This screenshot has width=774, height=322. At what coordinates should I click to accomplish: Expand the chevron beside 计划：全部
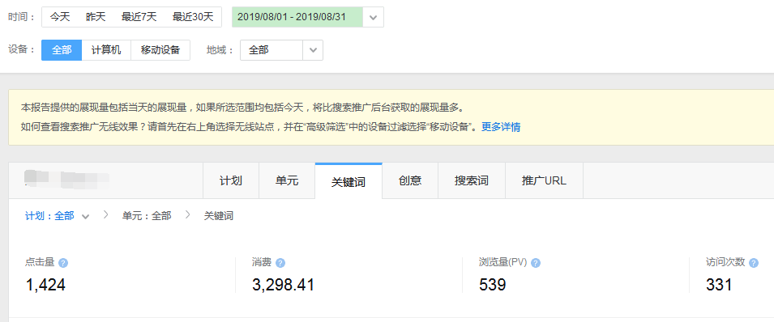pos(85,217)
